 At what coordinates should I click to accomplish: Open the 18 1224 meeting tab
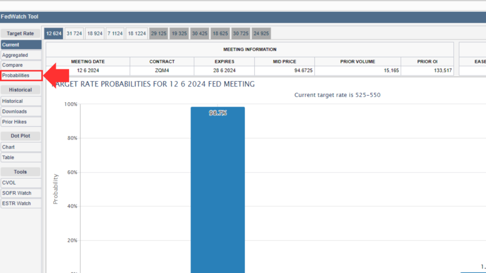tap(137, 34)
